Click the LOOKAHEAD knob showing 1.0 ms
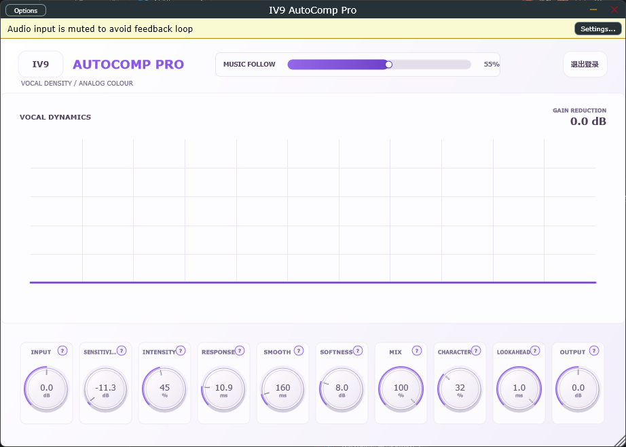The height and width of the screenshot is (447, 626). [519, 389]
